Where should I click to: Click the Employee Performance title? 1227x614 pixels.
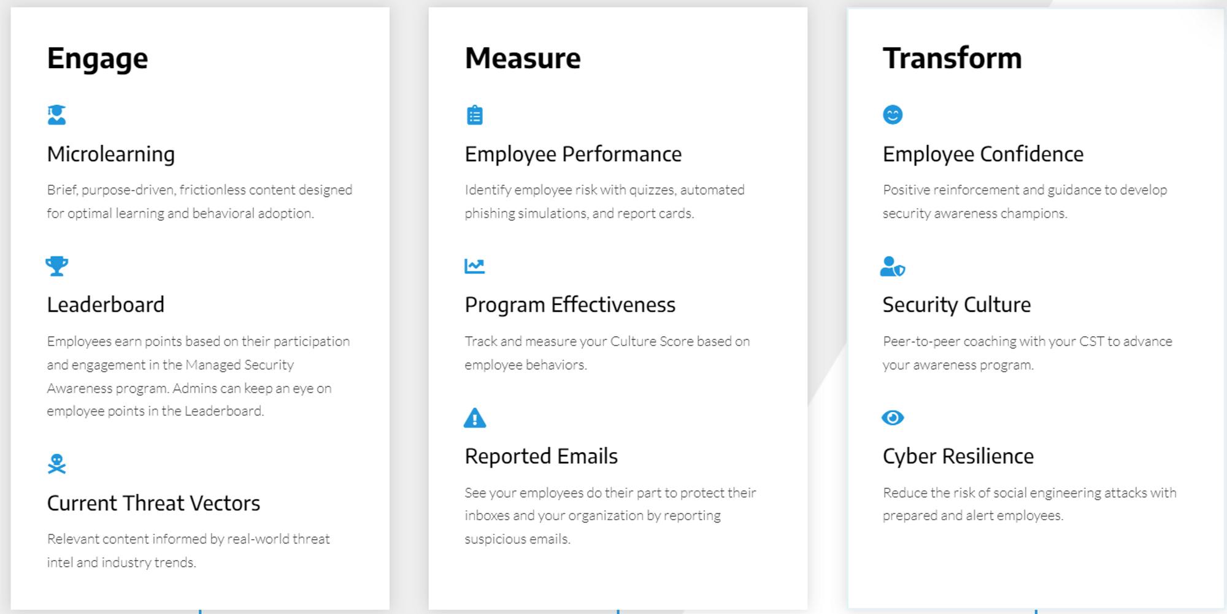click(x=573, y=154)
